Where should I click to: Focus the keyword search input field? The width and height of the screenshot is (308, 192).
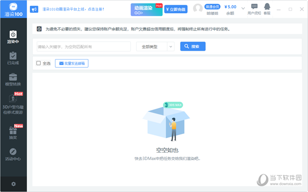point(84,47)
